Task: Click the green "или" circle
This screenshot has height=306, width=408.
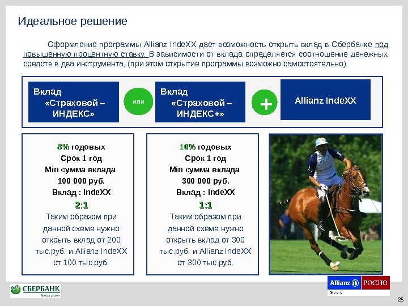Action: [138, 101]
